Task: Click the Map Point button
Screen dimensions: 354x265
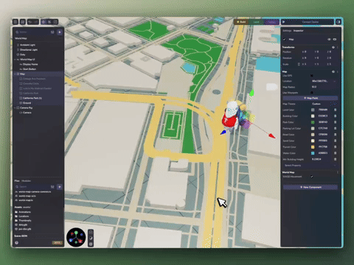Action: coord(310,98)
